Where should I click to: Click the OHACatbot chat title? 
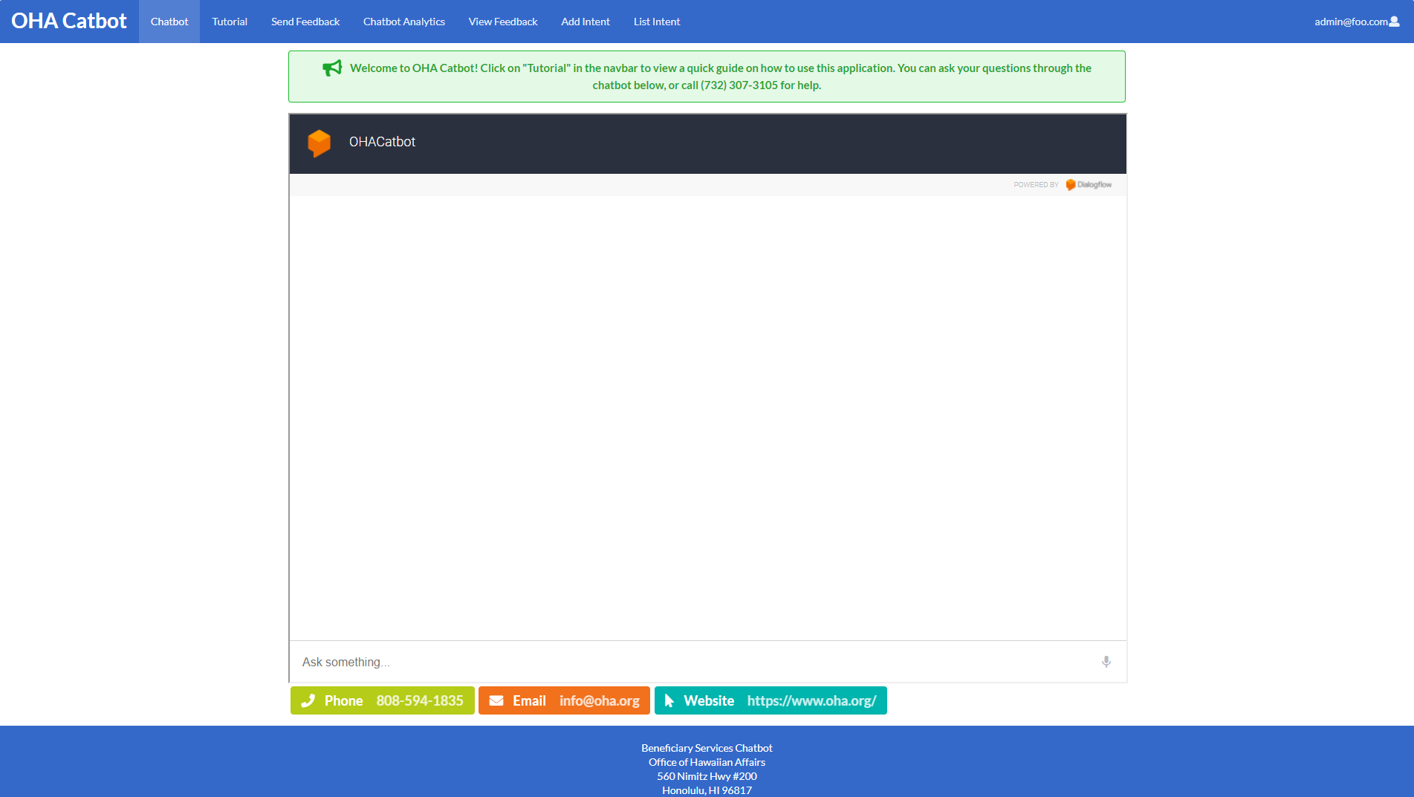(x=382, y=142)
